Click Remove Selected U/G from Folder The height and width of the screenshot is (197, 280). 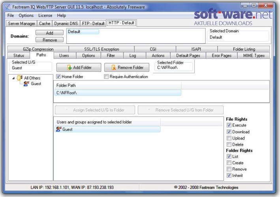click(x=180, y=110)
